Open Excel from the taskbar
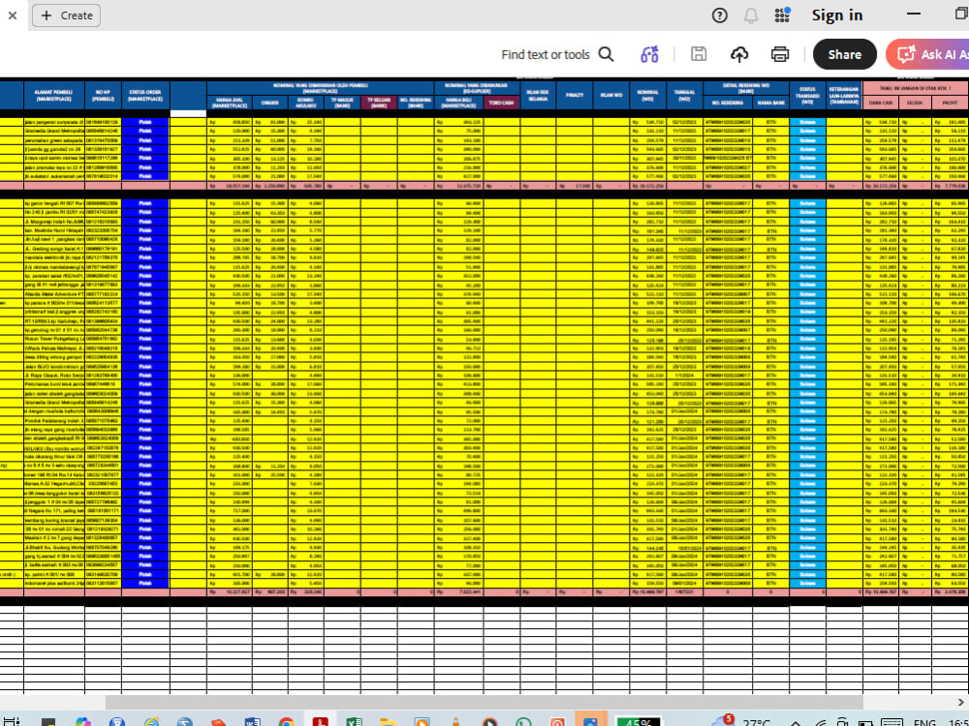The image size is (969, 726). coord(354,722)
